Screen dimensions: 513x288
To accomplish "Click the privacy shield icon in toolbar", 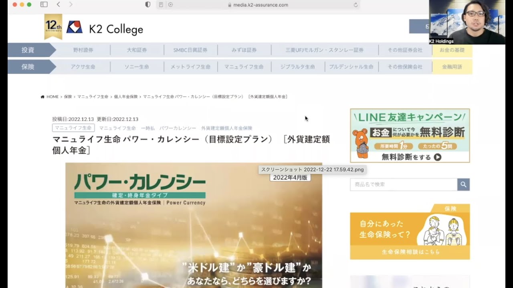I will [x=148, y=5].
